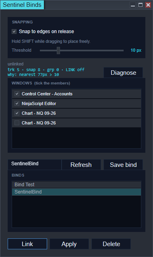Viewport: 153px width, 257px height.
Task: Click the Link button
Action: [x=27, y=244]
